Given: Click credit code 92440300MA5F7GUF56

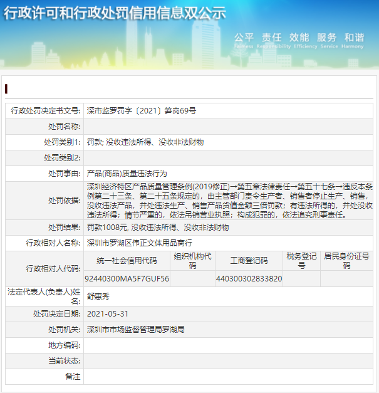Looking at the screenshot, I should (127, 279).
